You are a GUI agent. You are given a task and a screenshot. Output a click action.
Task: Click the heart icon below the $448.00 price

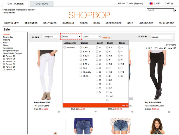point(96,112)
